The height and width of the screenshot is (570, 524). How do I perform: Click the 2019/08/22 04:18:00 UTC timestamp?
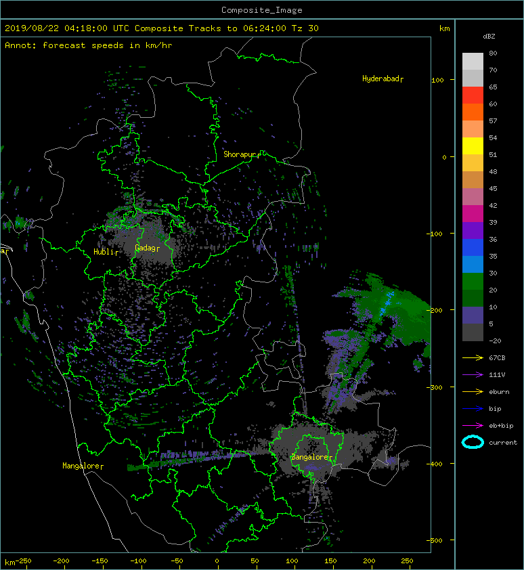coord(67,28)
